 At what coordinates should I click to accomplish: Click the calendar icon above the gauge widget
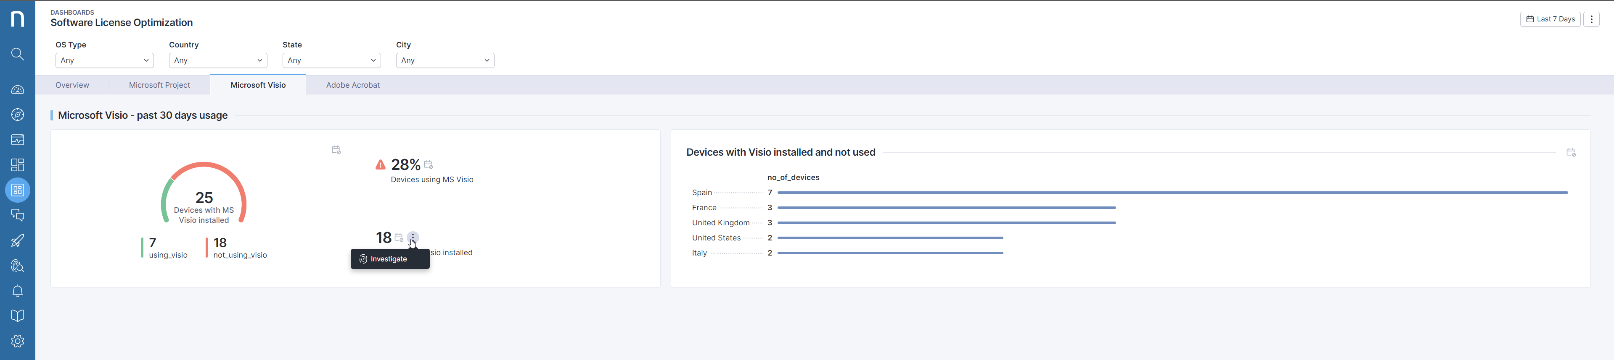(336, 150)
